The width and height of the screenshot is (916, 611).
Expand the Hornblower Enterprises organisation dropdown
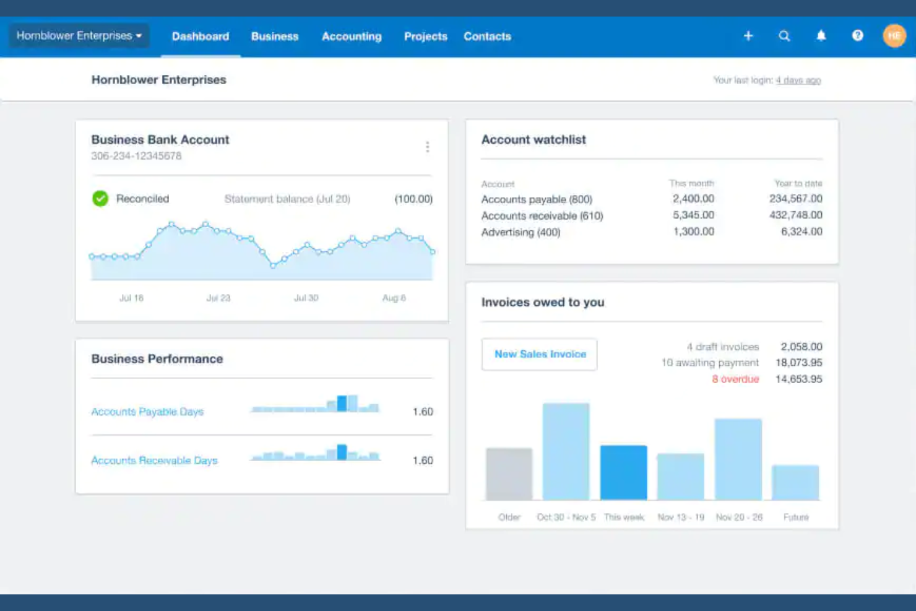tap(78, 35)
